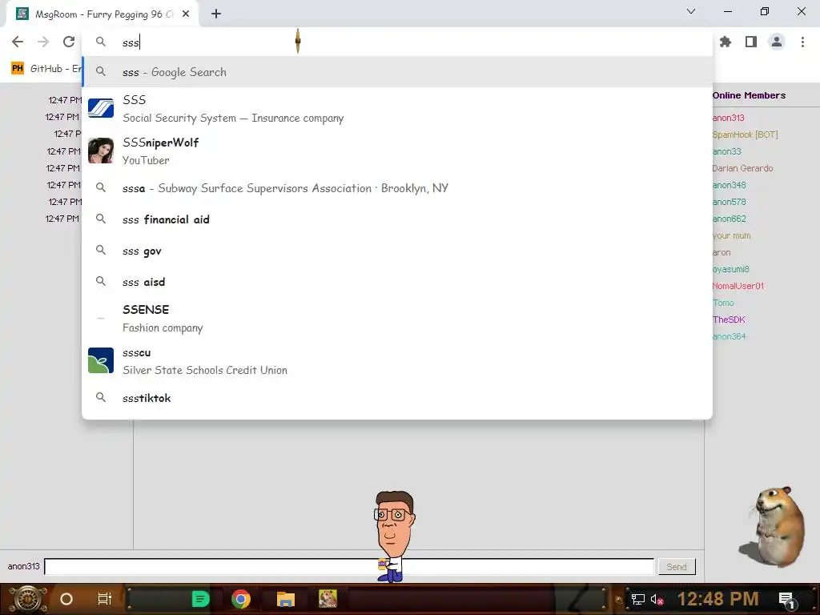Open Task View on taskbar

105,599
